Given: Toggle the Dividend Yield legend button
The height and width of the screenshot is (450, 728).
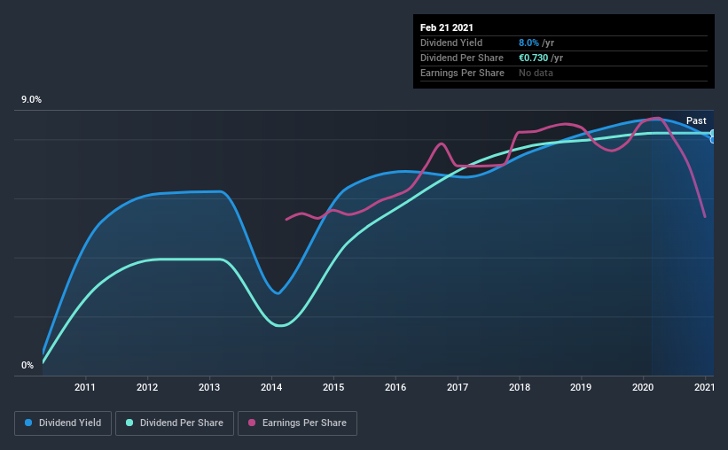Looking at the screenshot, I should click(63, 423).
